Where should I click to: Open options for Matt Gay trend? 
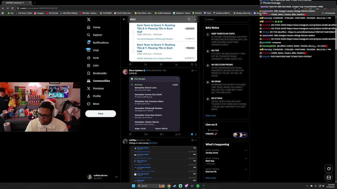pos(246,159)
